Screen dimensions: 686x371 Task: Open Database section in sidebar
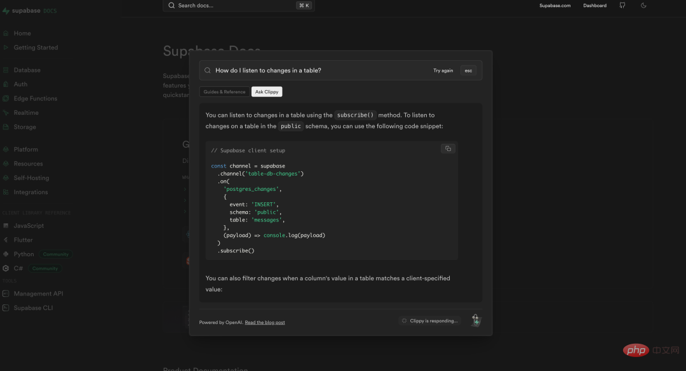[x=27, y=70]
